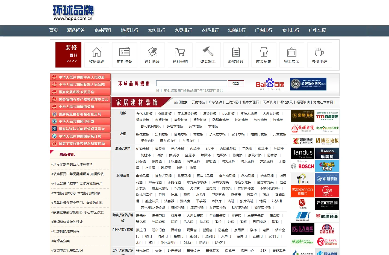Open the 硬装施工 hammer icon

pos(208,55)
